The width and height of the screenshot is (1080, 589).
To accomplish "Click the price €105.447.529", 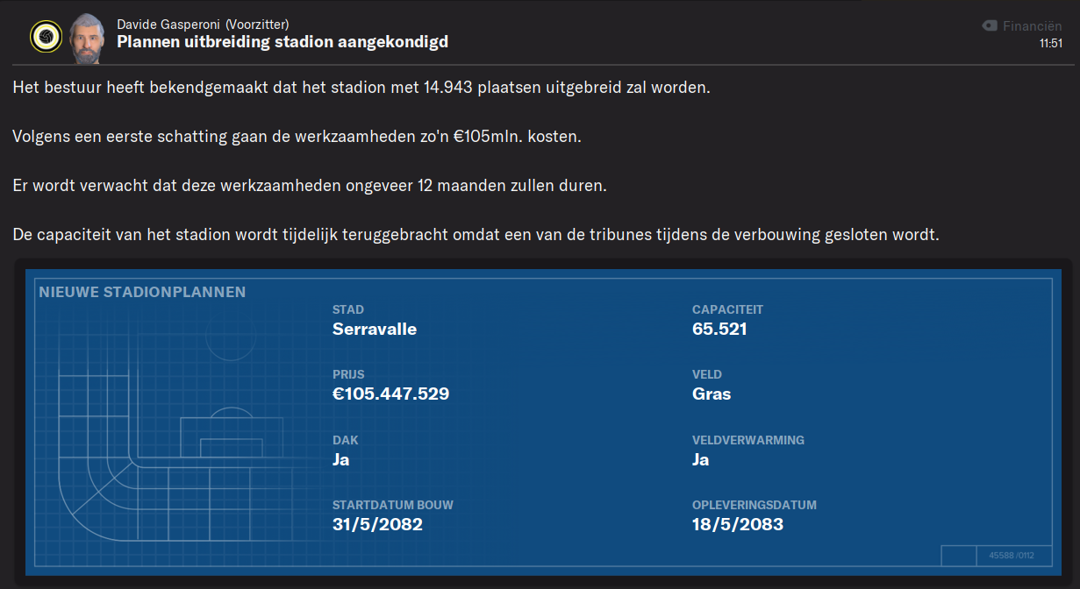I will coord(390,394).
